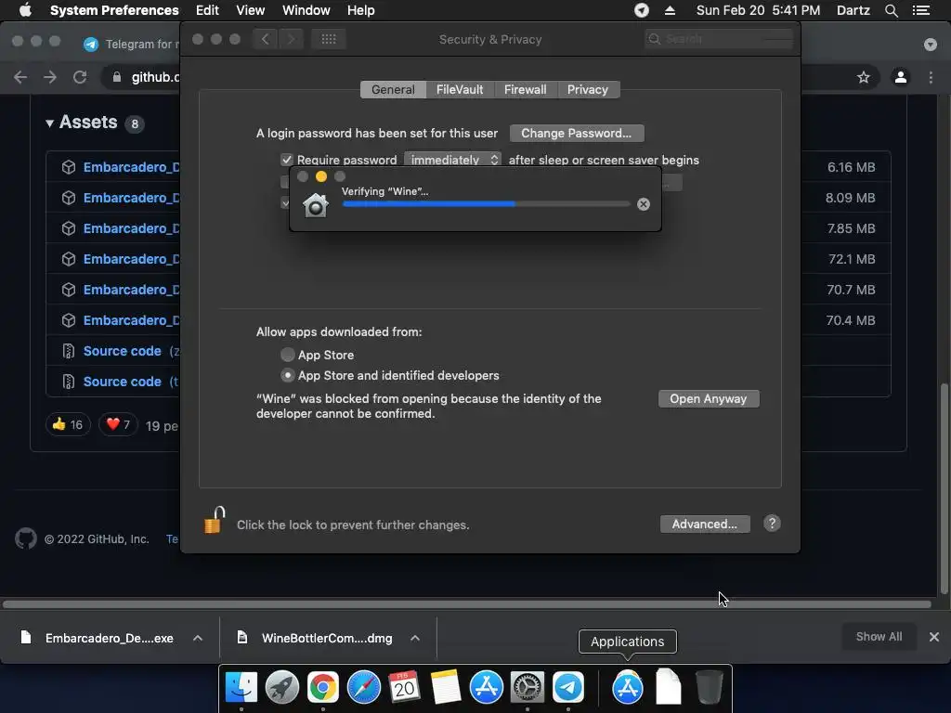Go back in Chrome browser

[20, 77]
